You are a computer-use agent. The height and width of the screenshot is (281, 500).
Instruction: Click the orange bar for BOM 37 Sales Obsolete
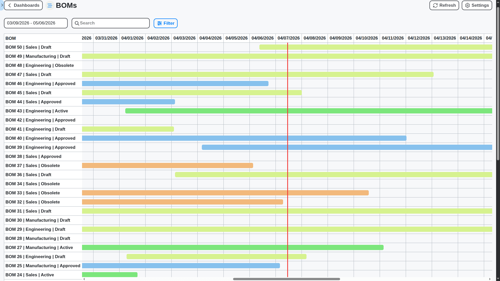[x=167, y=165]
